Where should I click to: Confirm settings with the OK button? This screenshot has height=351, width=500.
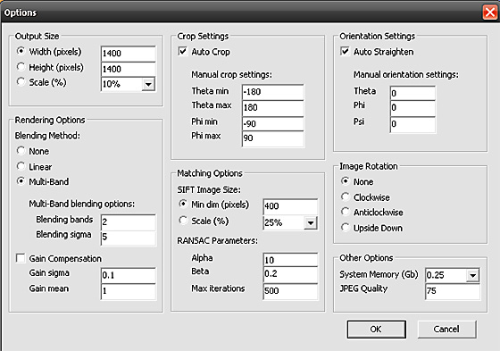376,330
